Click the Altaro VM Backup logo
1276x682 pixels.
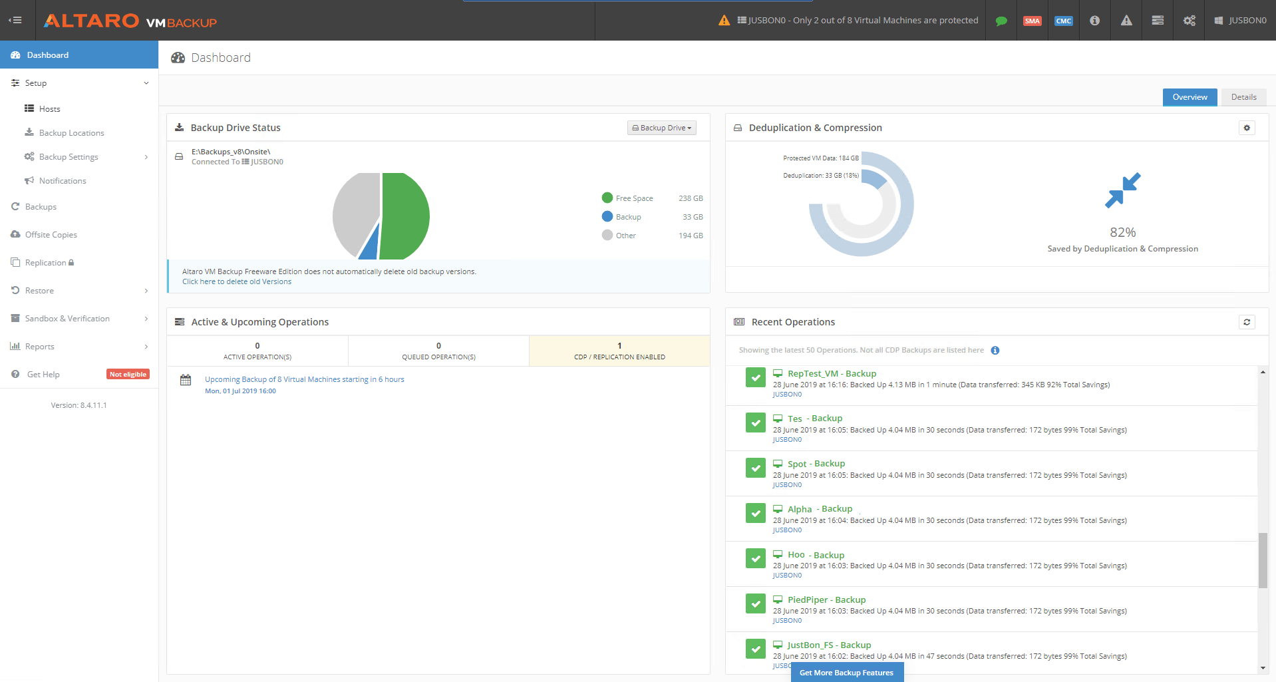click(x=130, y=21)
